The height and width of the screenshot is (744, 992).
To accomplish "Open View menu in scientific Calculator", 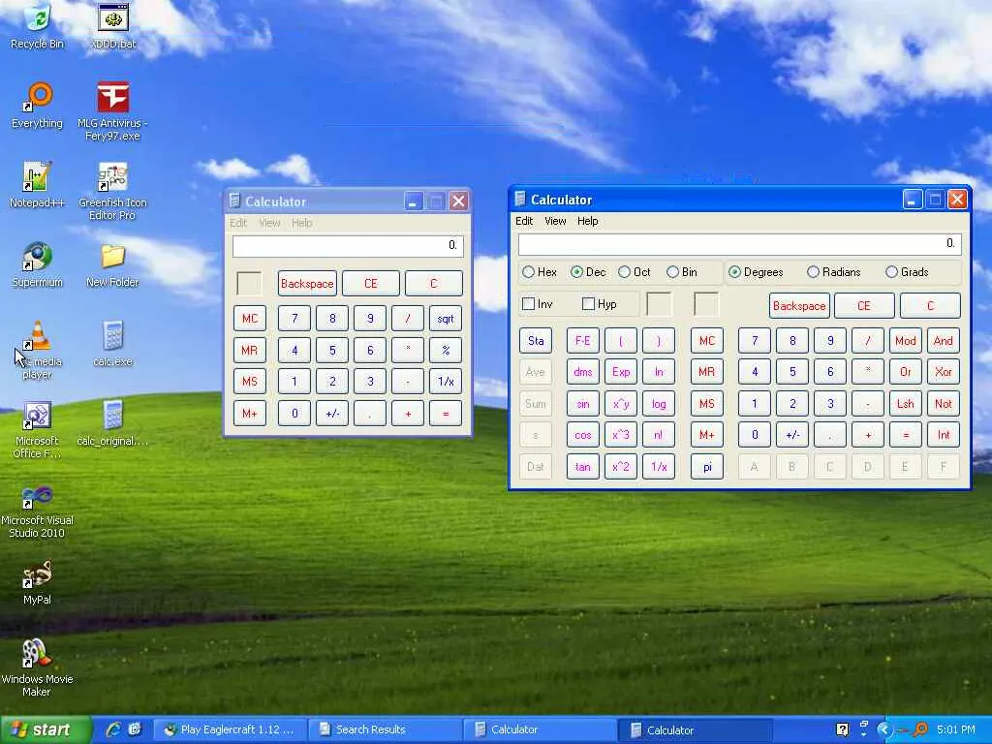I will (x=555, y=221).
